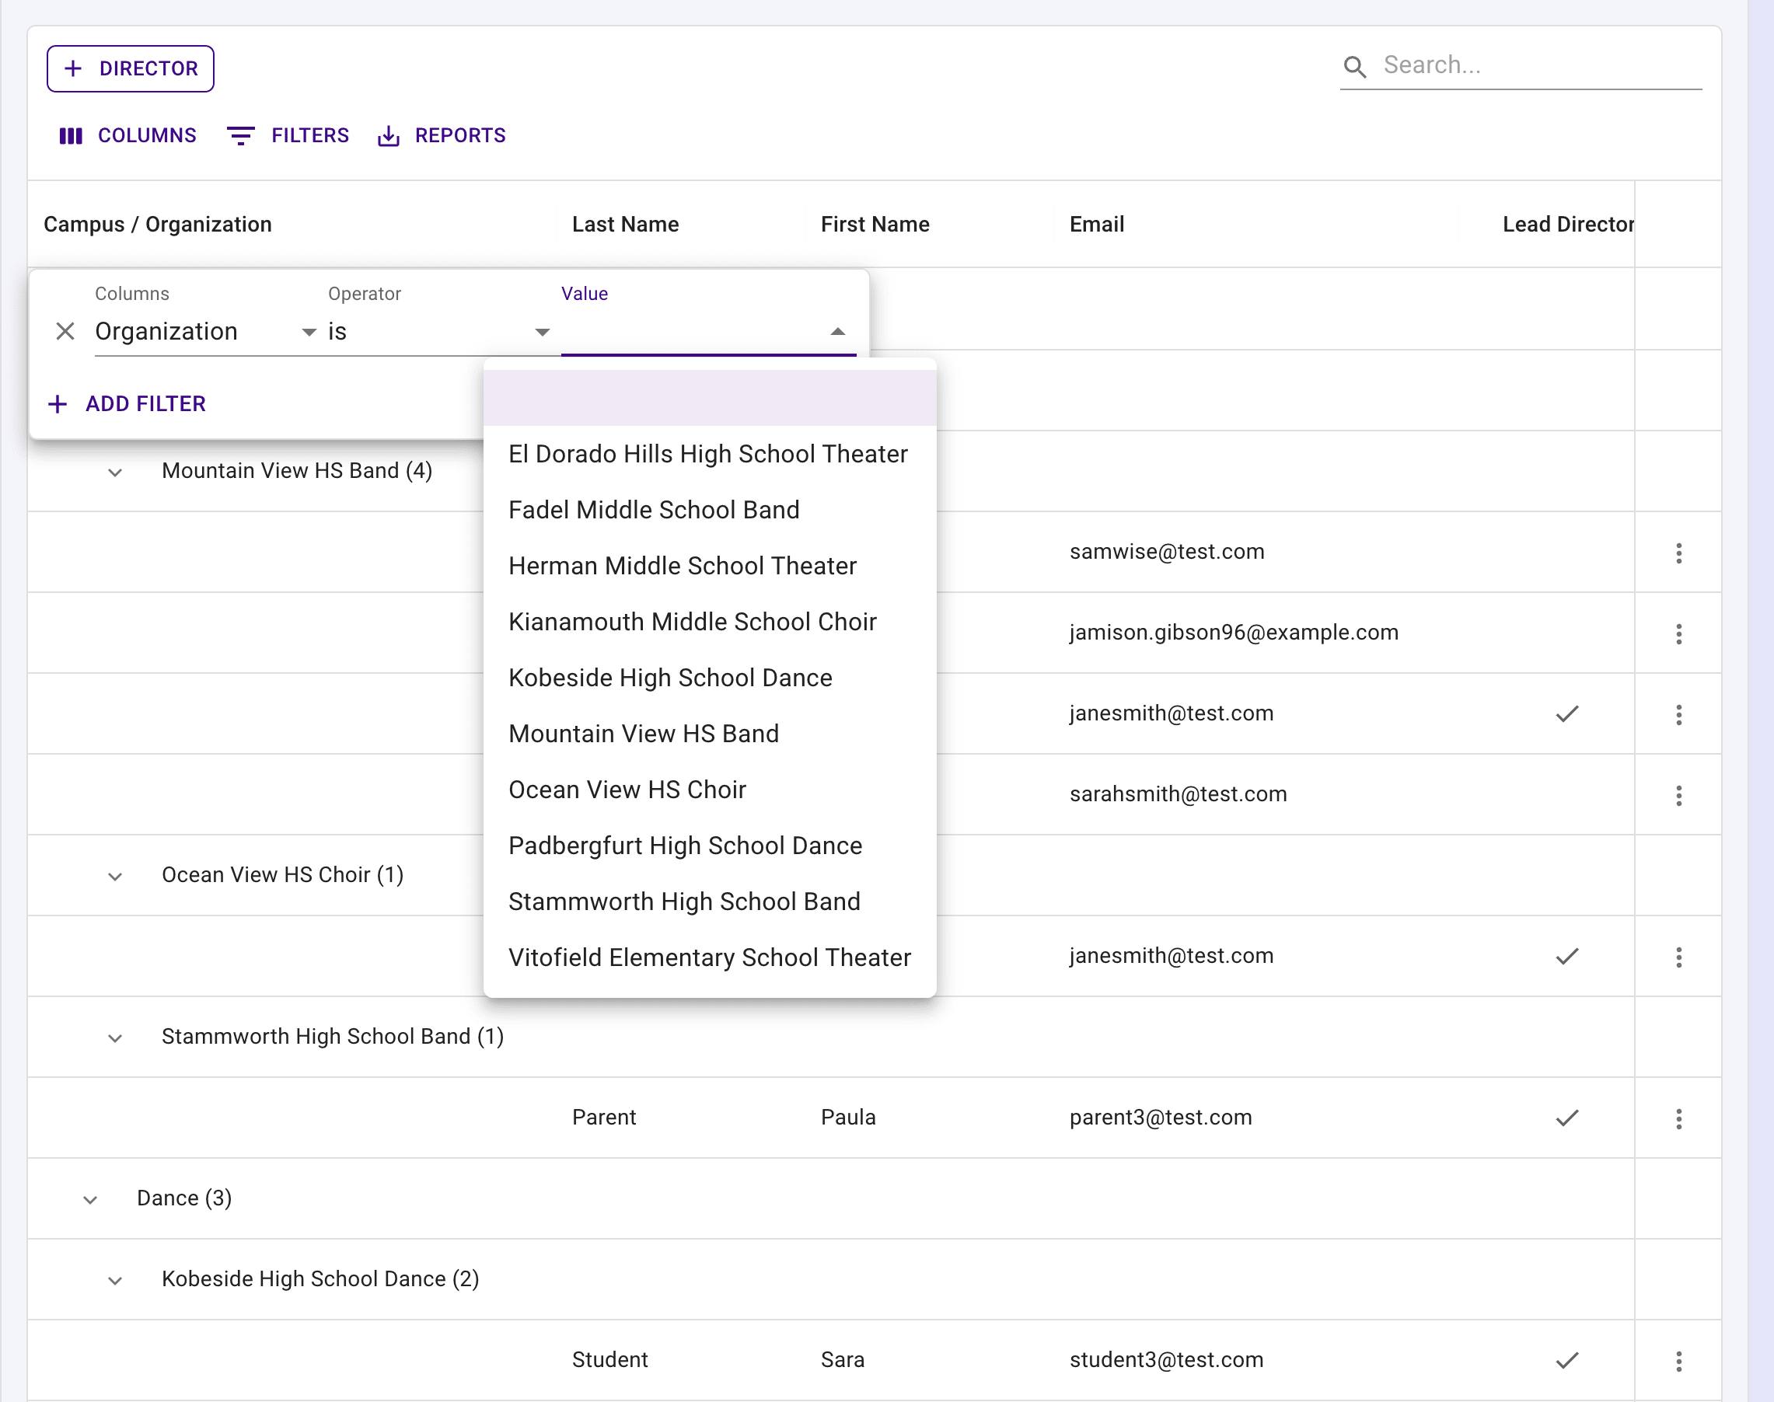Click Lead Director checkmark for parent3@test.com

[1566, 1117]
